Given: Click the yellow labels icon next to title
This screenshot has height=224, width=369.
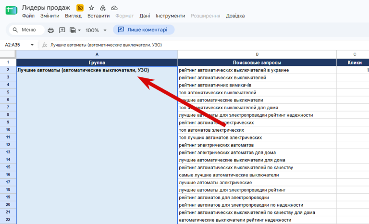Looking at the screenshot, I should pos(80,8).
